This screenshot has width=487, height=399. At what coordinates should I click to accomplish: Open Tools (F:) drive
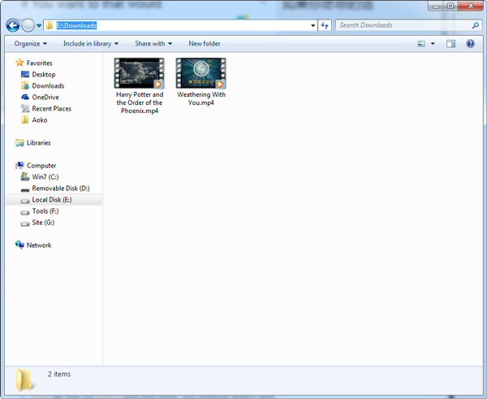45,210
